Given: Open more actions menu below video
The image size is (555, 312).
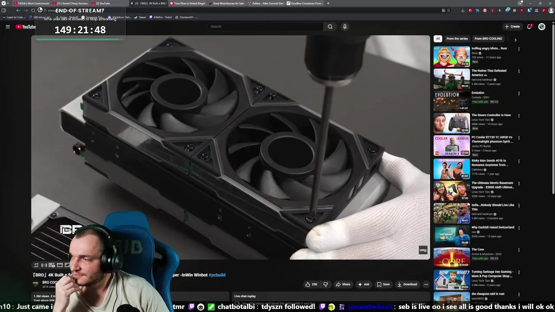Looking at the screenshot, I should pos(426,284).
